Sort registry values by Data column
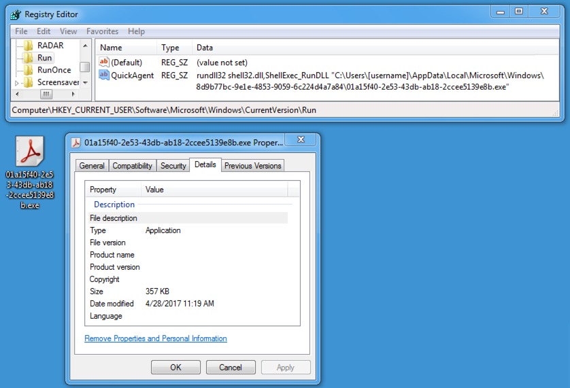 [x=375, y=48]
